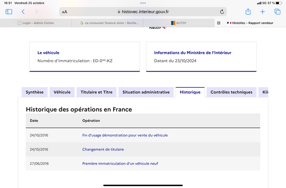Switch to ca consumer finance siren tab
This screenshot has height=188, width=286.
tap(107, 23)
